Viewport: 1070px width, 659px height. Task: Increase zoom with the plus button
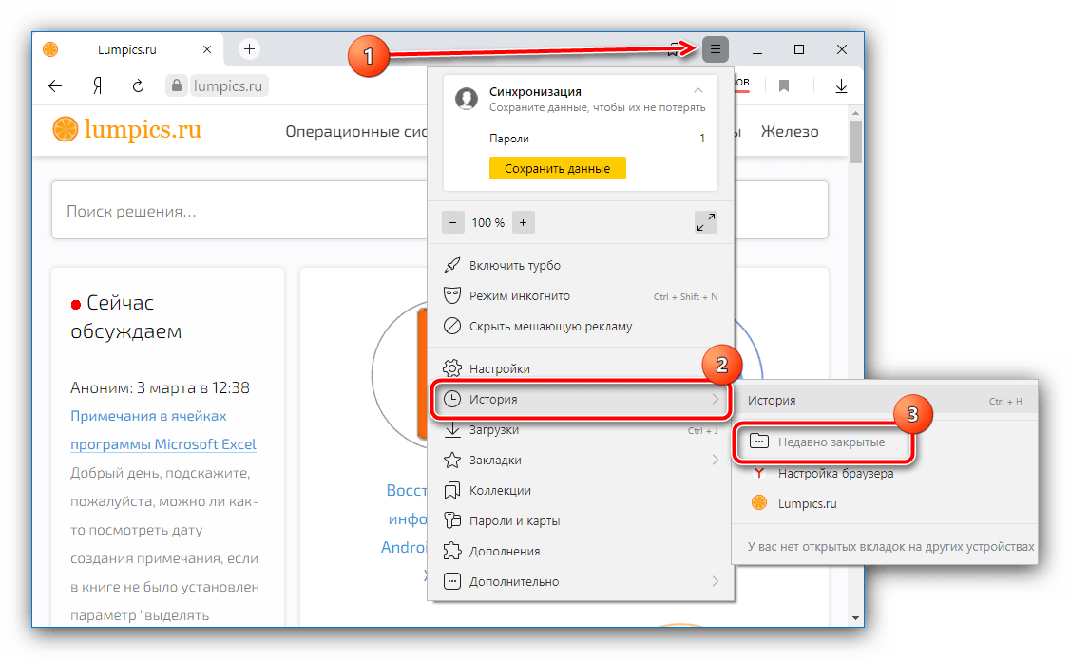(524, 222)
